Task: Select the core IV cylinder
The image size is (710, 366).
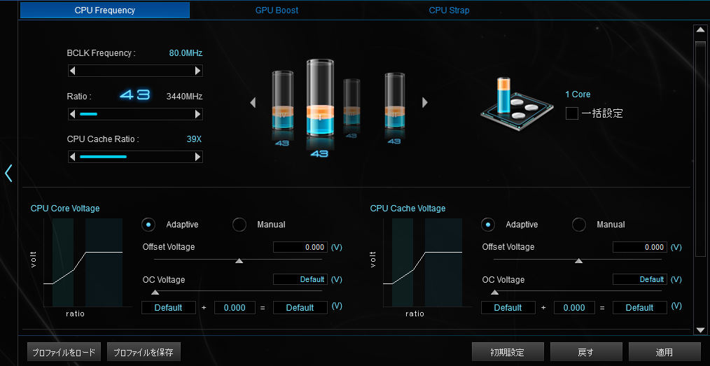Action: 283,101
